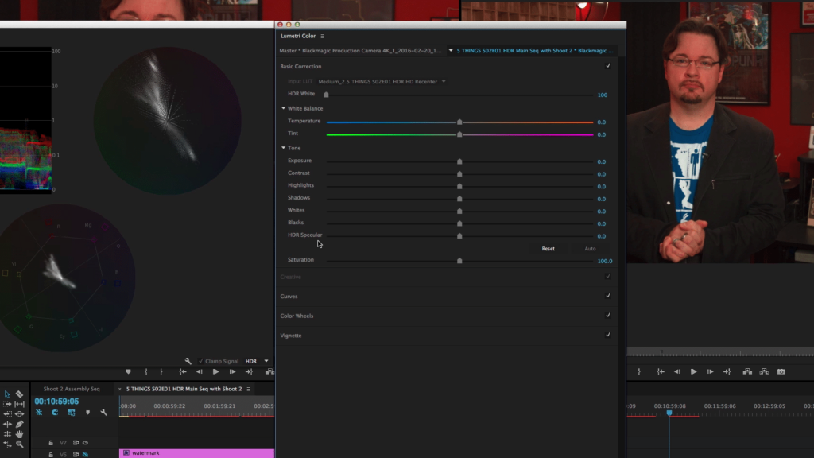This screenshot has width=814, height=458.
Task: Toggle Curves section checkbox
Action: click(608, 296)
